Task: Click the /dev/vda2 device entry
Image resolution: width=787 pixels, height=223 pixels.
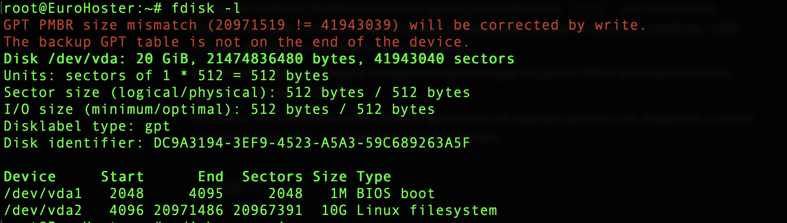Action: pos(43,211)
